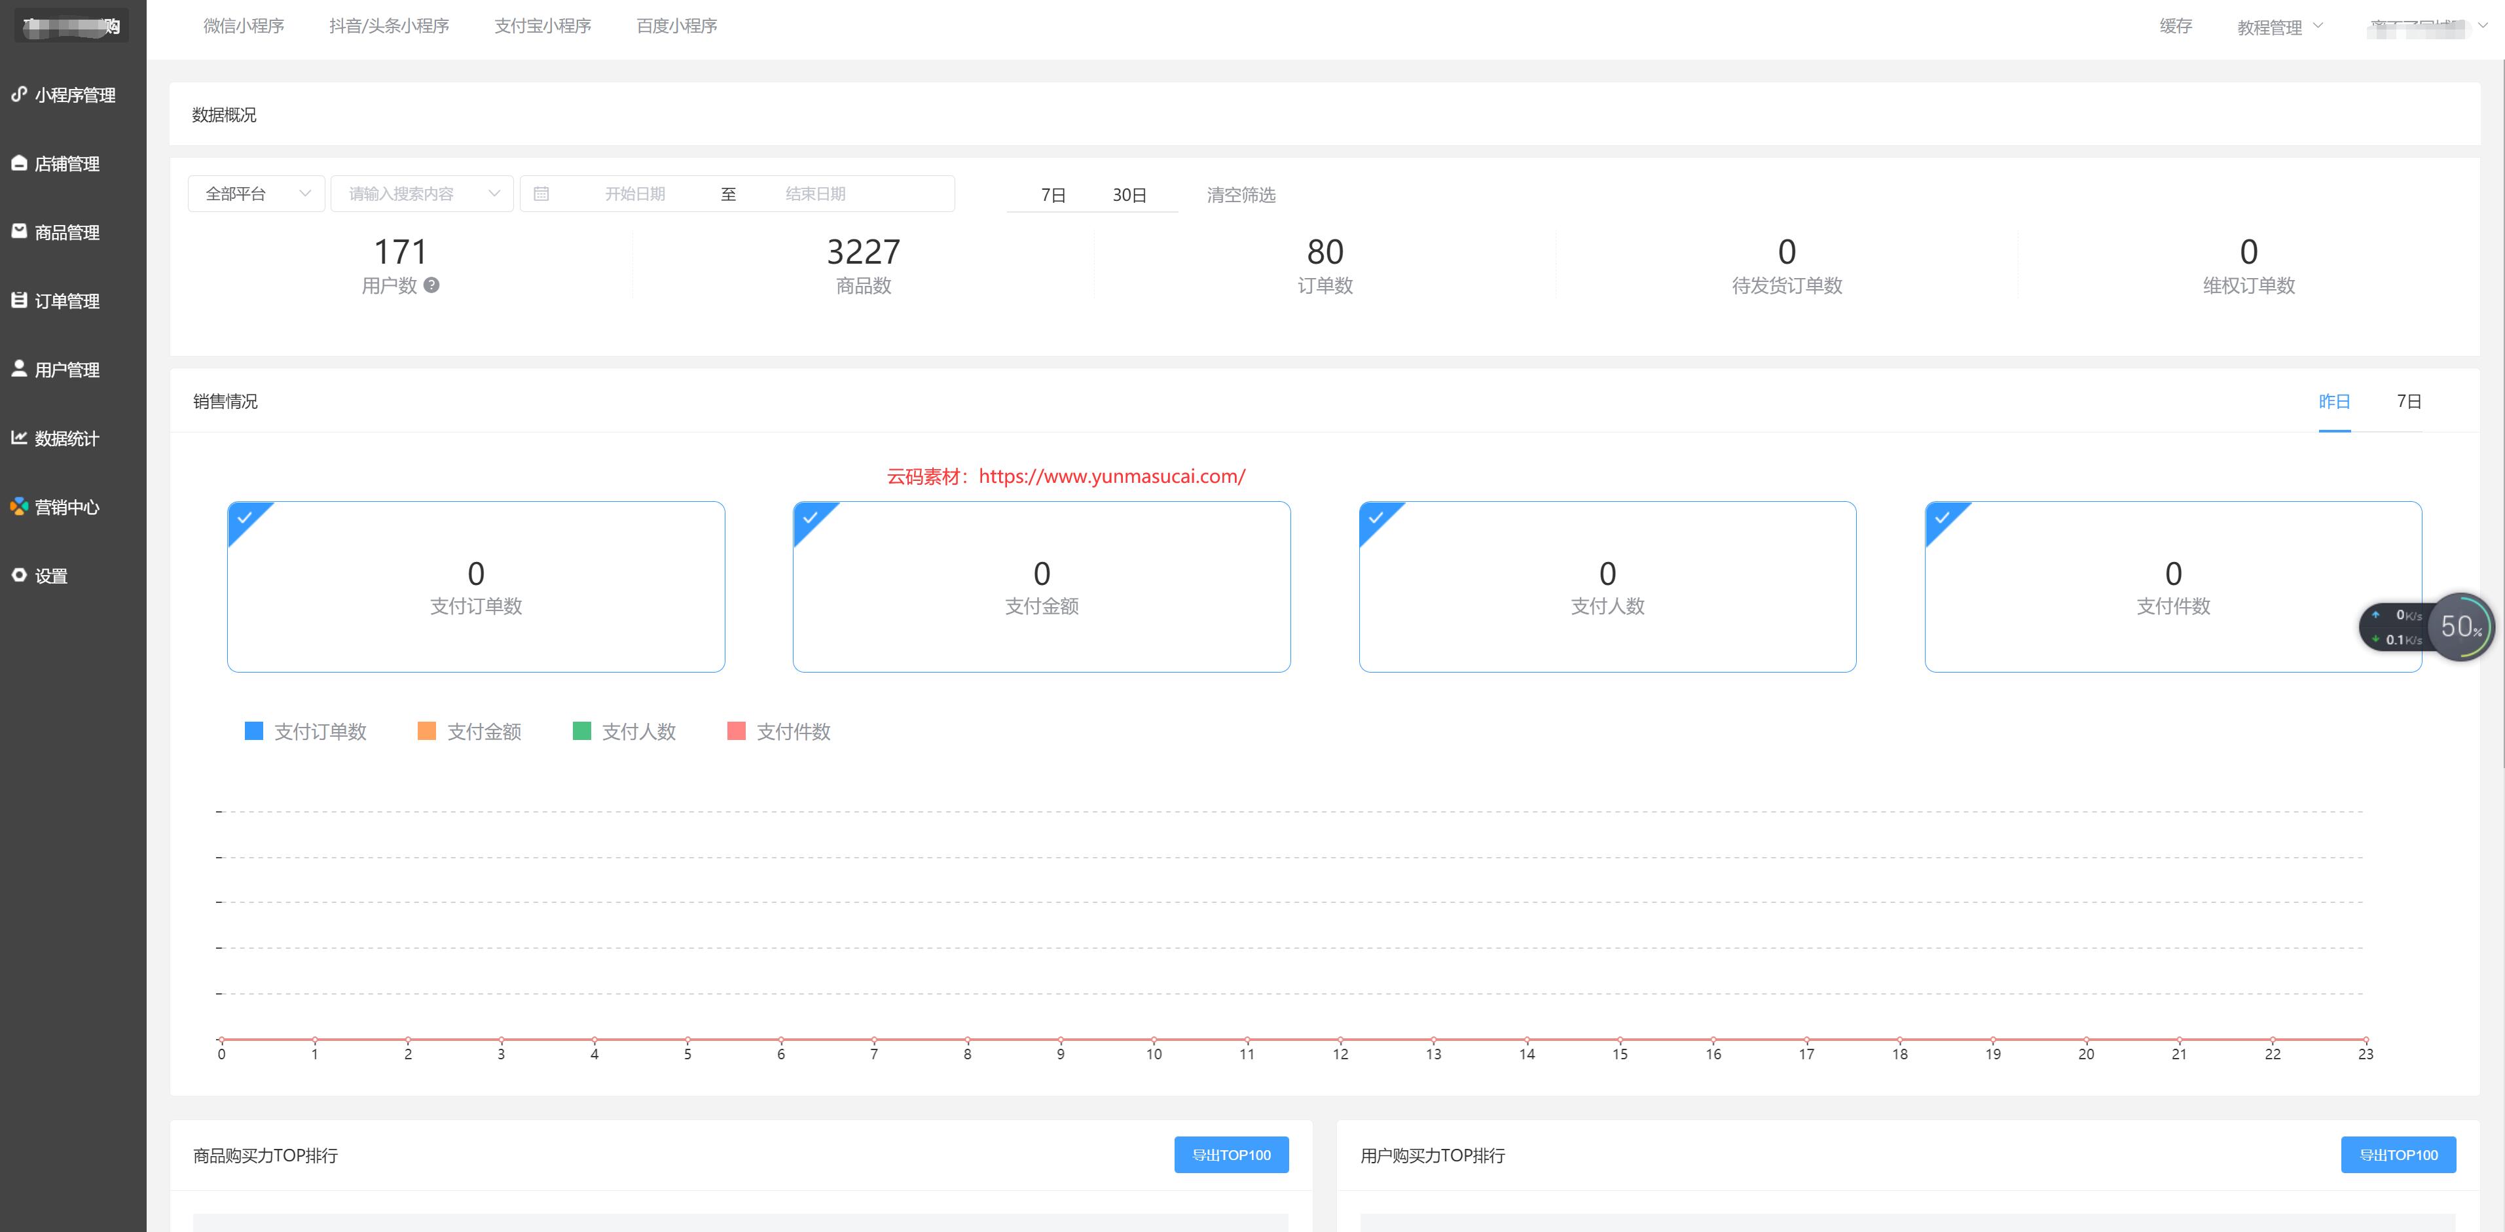
Task: Click the 订单管理 list icon
Action: point(18,300)
